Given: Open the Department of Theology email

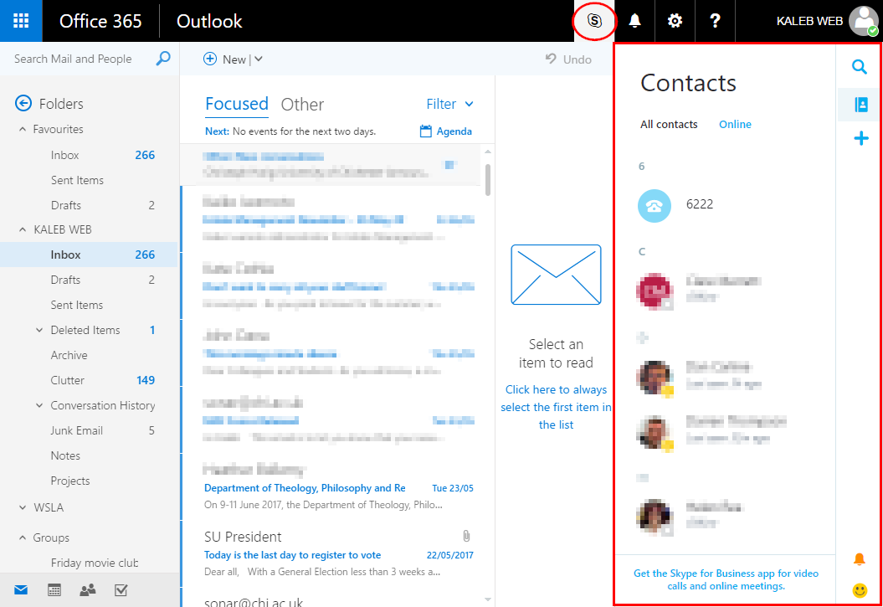Looking at the screenshot, I should [x=337, y=487].
